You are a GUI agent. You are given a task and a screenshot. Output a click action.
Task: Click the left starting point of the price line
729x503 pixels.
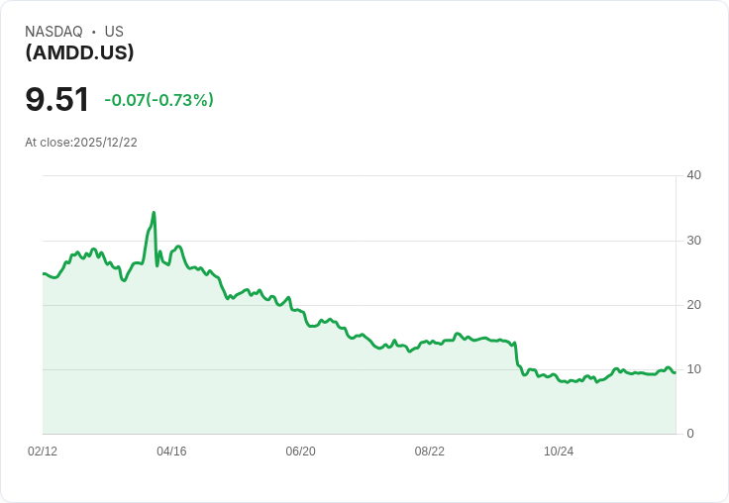coord(44,273)
